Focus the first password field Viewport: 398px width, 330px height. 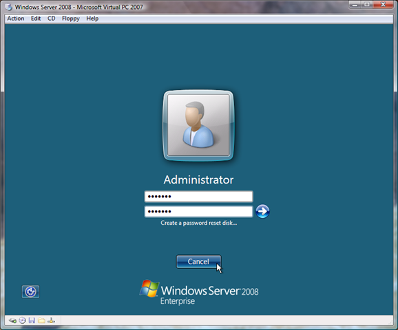[x=198, y=197]
